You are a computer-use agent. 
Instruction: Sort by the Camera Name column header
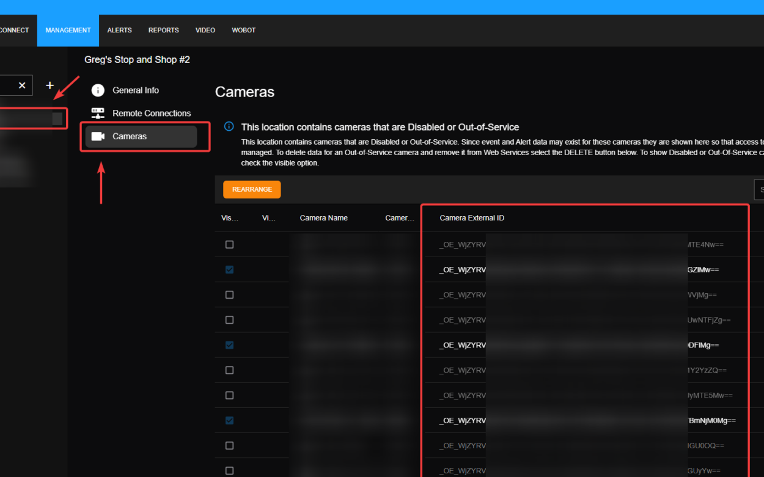pyautogui.click(x=324, y=218)
